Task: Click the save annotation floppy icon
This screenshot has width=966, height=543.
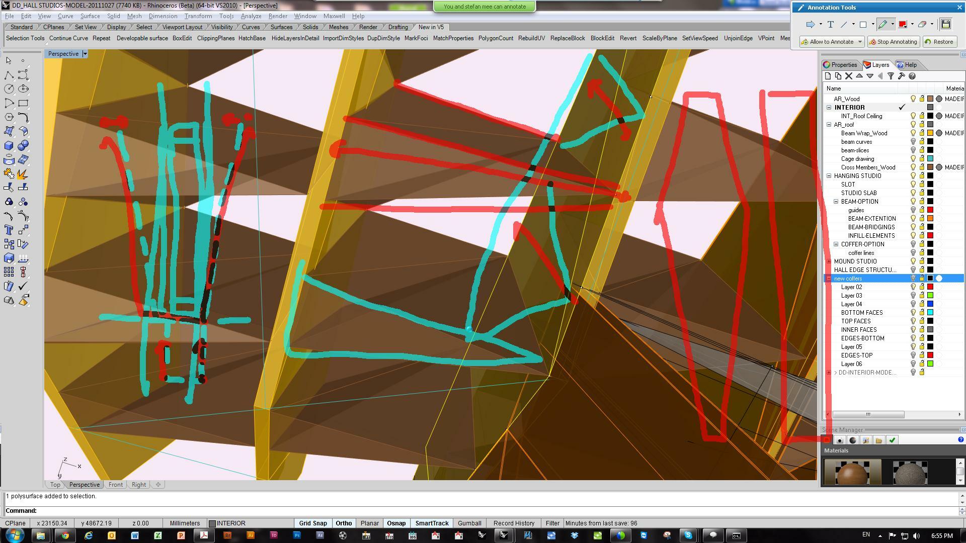Action: point(945,24)
